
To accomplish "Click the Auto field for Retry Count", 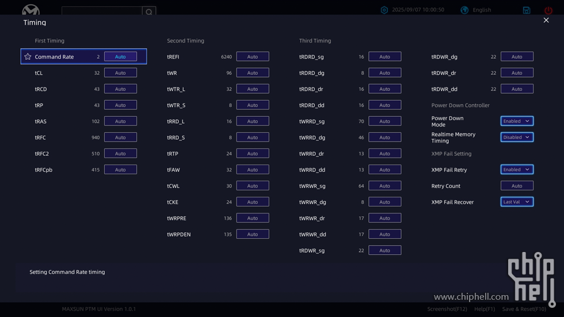I will (x=517, y=186).
